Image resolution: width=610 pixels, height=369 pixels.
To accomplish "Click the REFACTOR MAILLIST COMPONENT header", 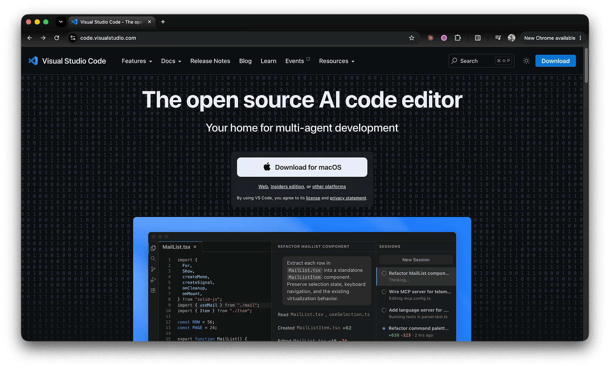I will pyautogui.click(x=313, y=247).
